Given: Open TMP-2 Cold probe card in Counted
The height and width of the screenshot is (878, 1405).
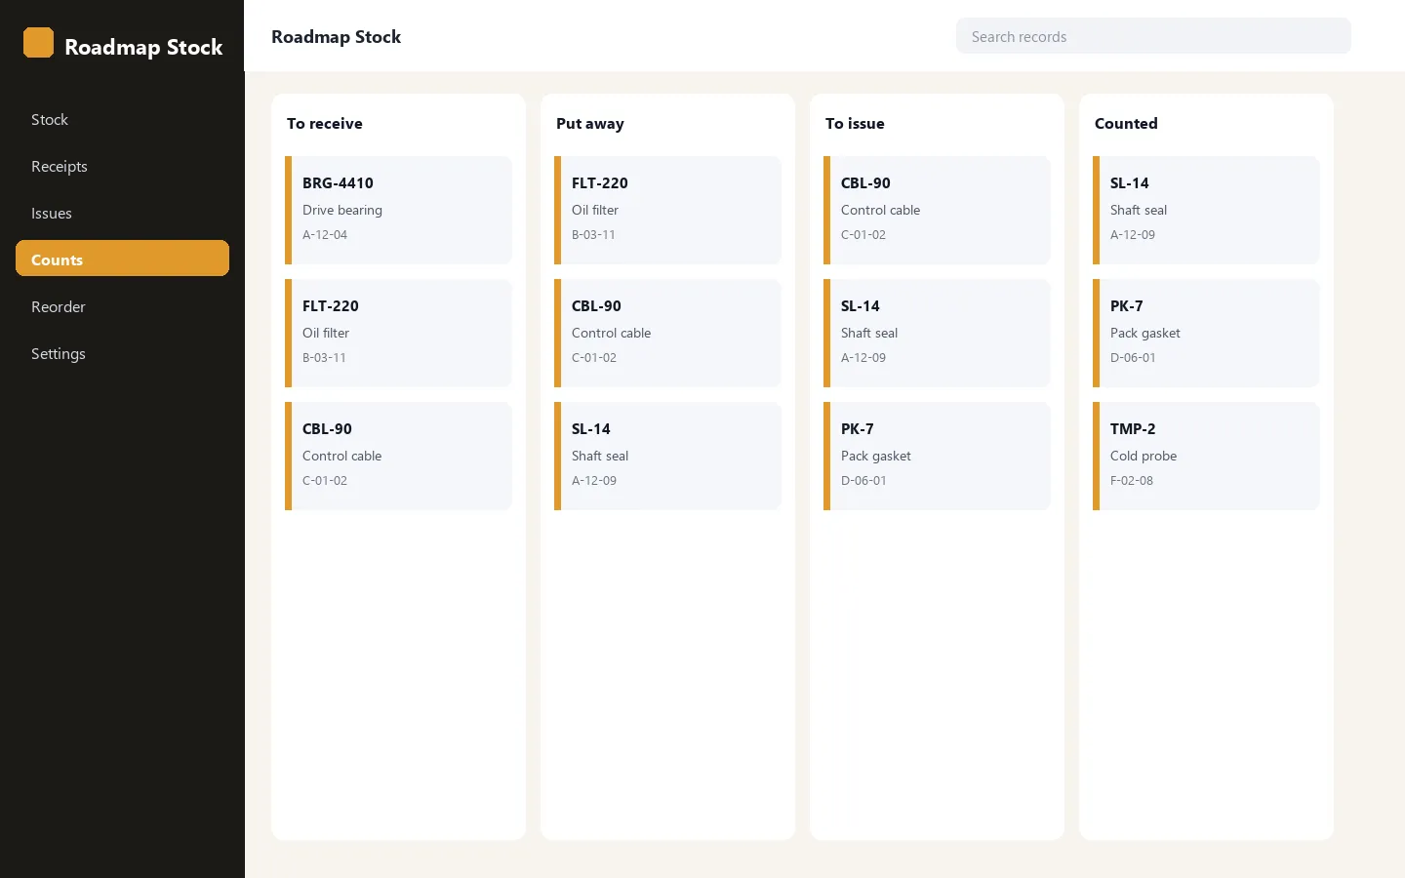Looking at the screenshot, I should click(x=1206, y=456).
